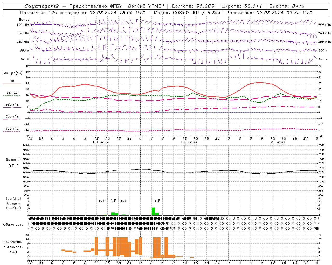Select the Td 2м dew point legend entry
Image resolution: width=332 pixels, height=265 pixels.
pyautogui.click(x=12, y=93)
